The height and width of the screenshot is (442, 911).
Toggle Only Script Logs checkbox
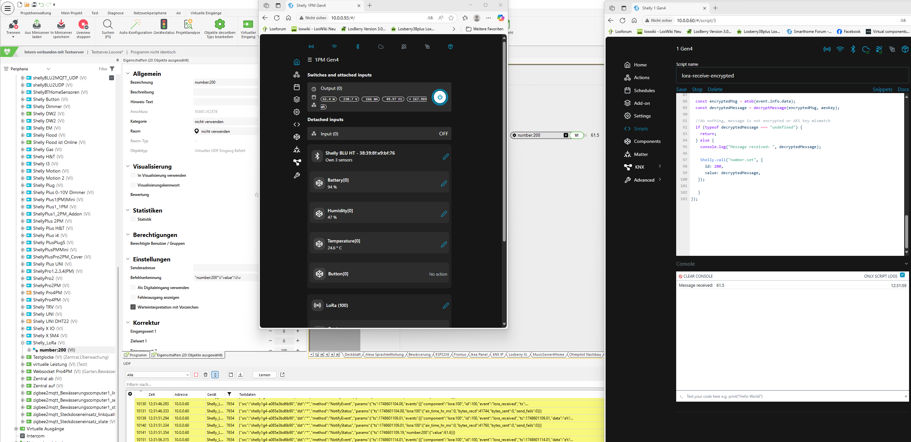coord(902,275)
